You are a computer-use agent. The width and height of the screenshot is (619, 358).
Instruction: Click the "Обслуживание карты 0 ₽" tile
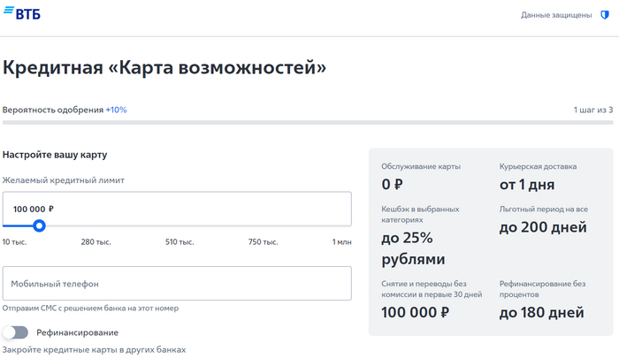click(x=432, y=176)
